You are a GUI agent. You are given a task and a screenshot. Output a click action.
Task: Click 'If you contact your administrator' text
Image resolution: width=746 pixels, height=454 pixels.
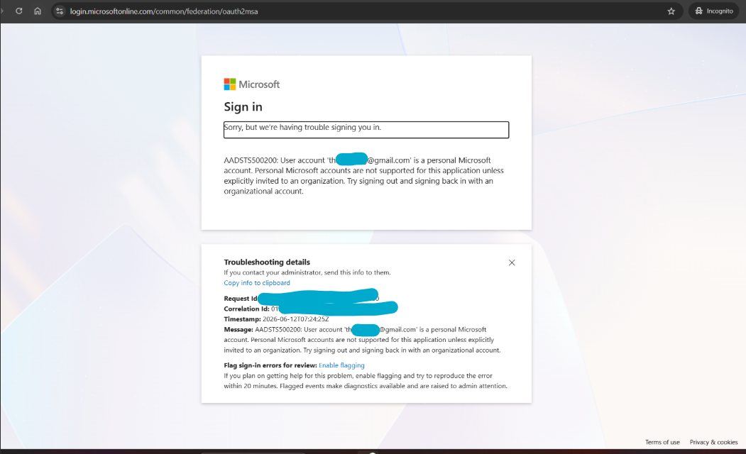pyautogui.click(x=307, y=272)
